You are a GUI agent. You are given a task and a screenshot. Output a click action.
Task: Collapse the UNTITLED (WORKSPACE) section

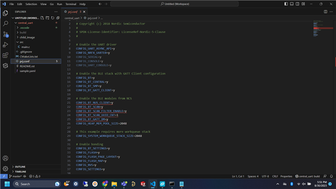coord(13,18)
